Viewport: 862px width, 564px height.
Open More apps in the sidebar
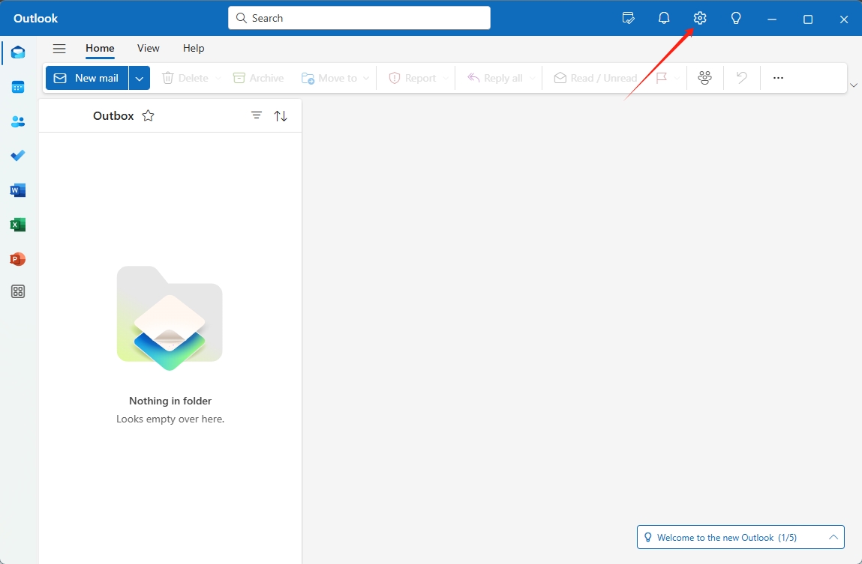[x=17, y=291]
